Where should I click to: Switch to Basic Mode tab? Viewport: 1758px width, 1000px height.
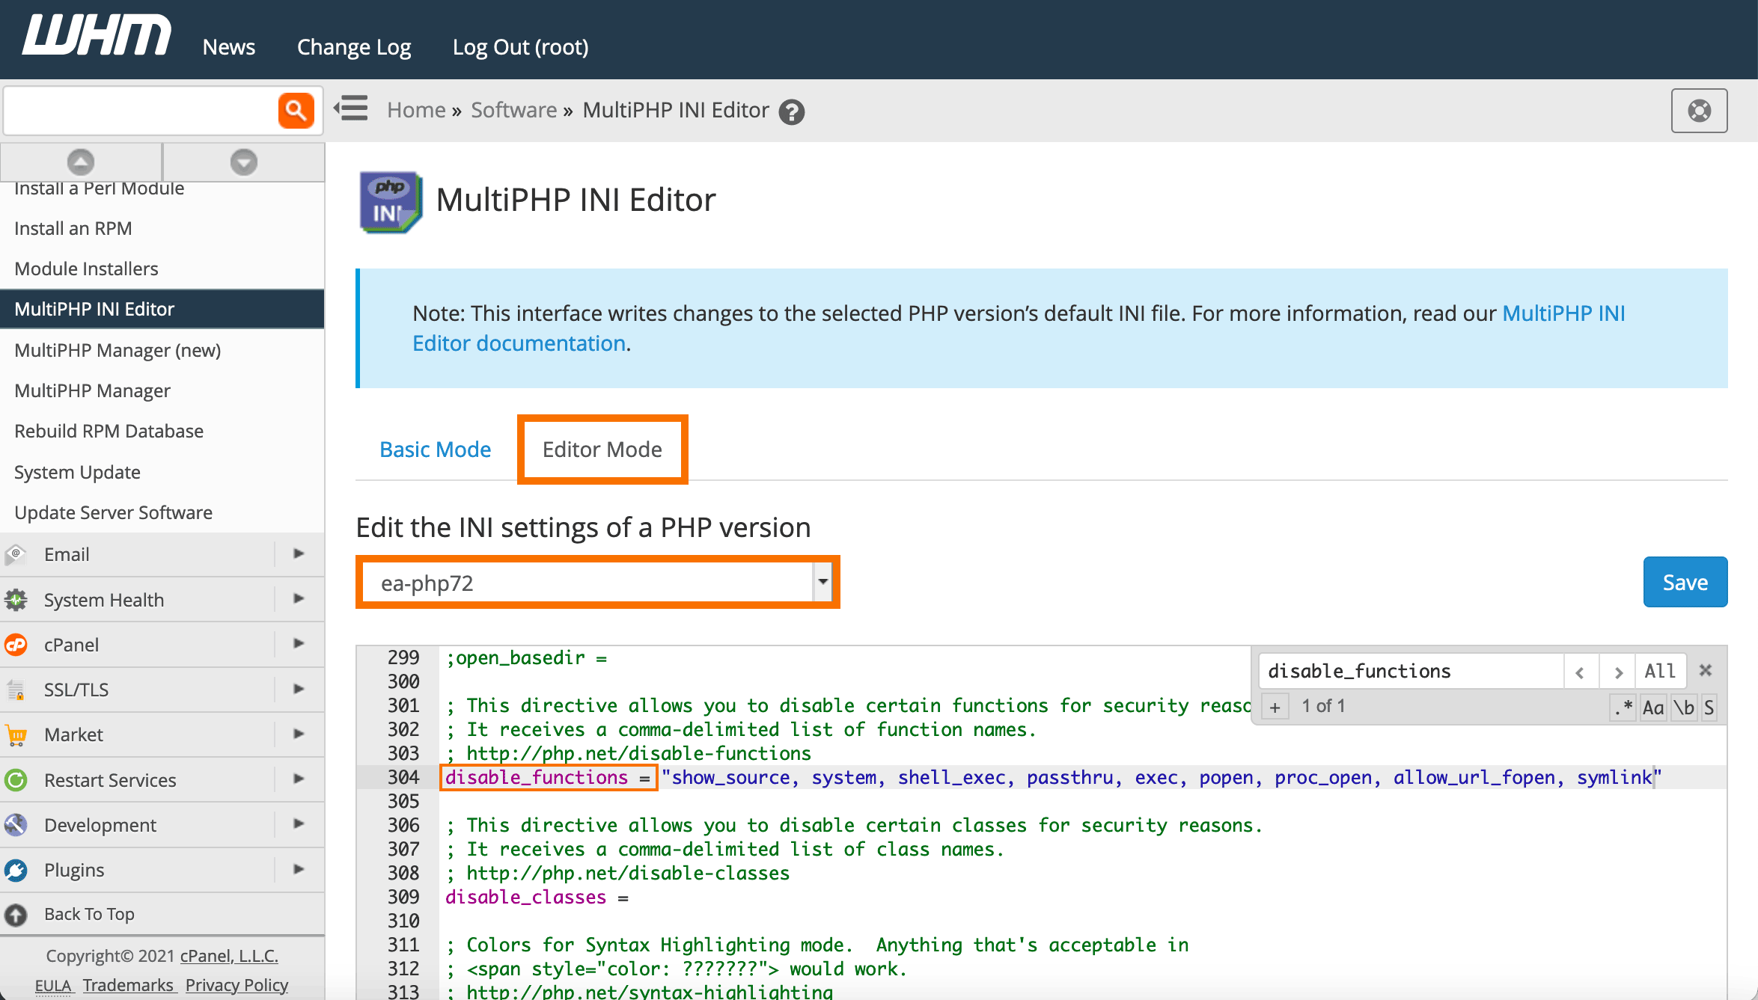click(x=435, y=450)
